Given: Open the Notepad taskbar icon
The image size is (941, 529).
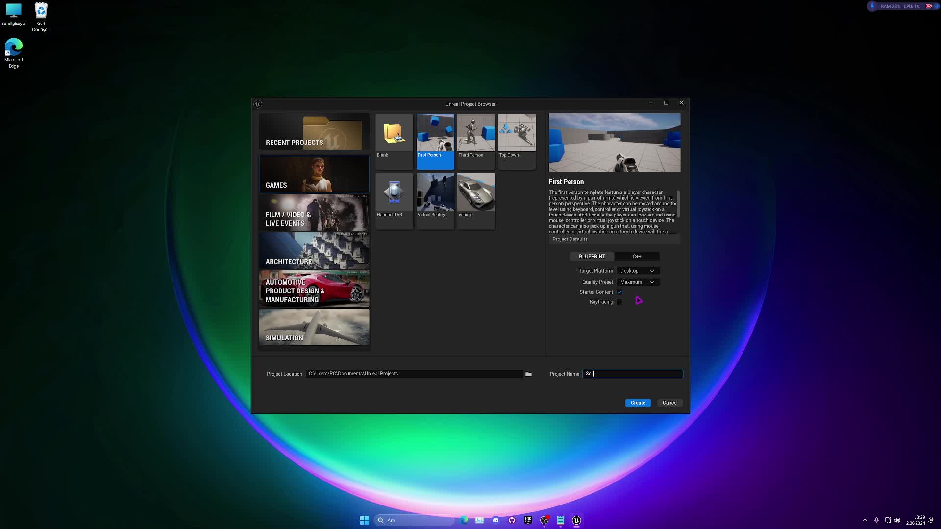Looking at the screenshot, I should pos(560,520).
